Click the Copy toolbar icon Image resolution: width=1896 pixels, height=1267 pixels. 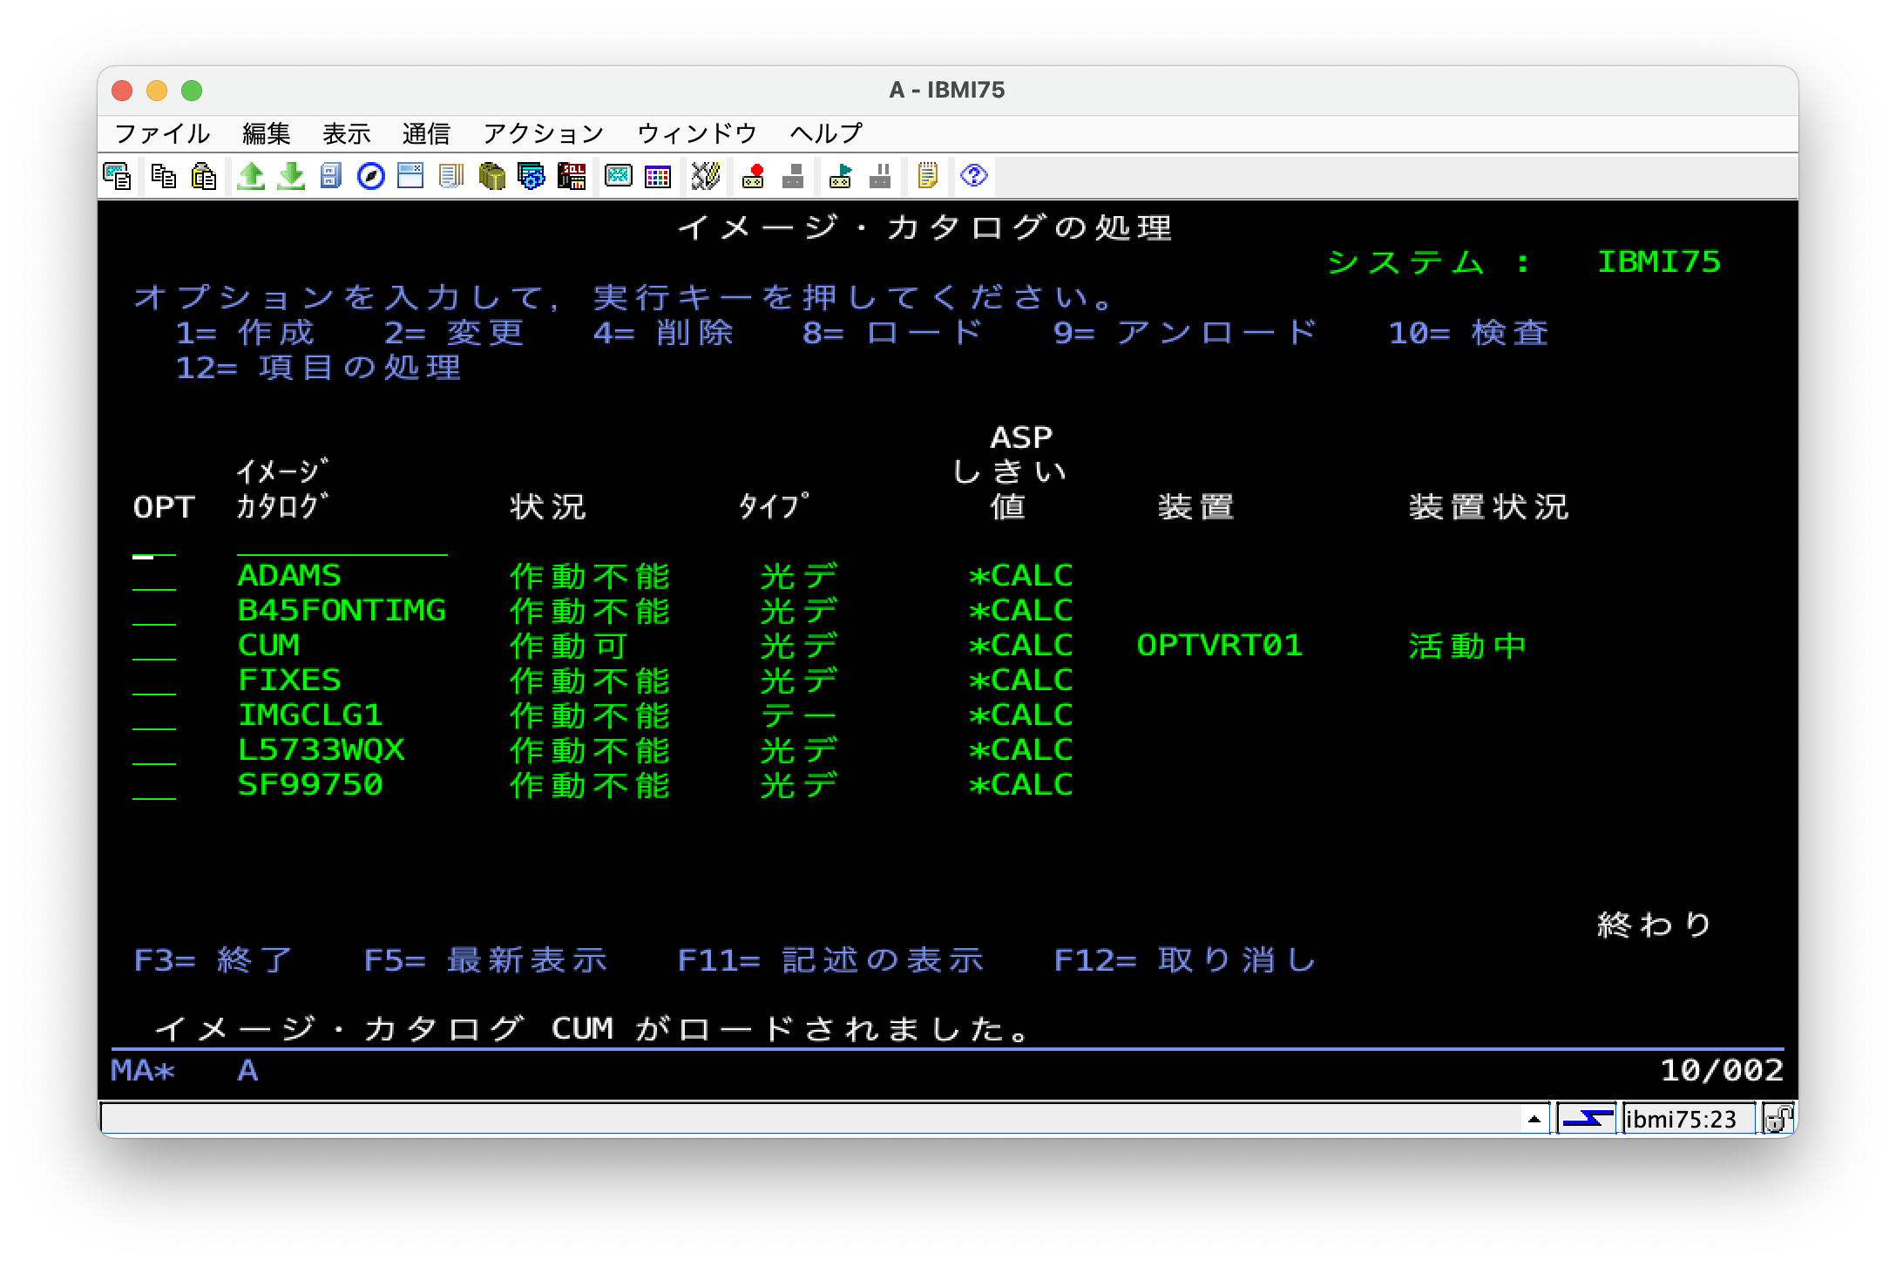pyautogui.click(x=163, y=176)
